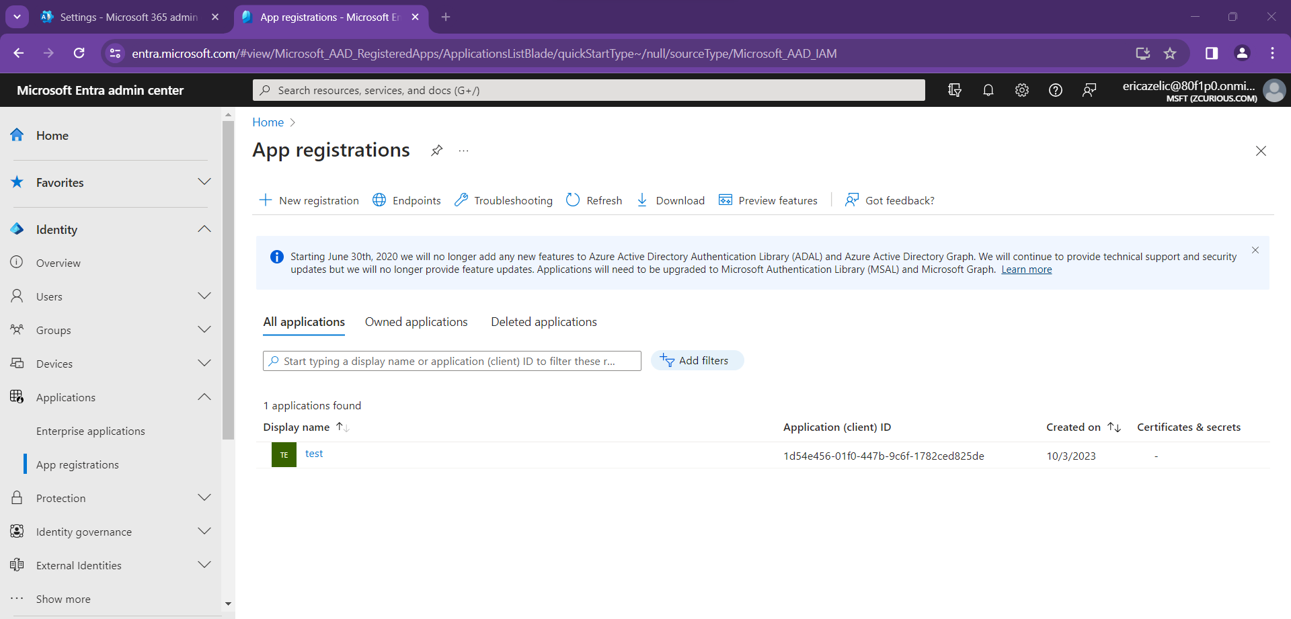Pin the App registrations blade
Screen dimensions: 1291x619
point(437,151)
